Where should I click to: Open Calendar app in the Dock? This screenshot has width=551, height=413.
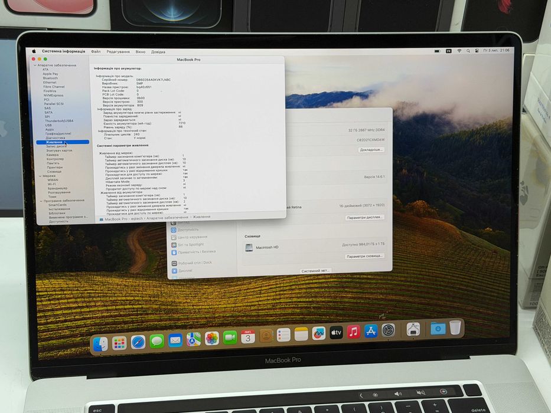click(x=247, y=337)
